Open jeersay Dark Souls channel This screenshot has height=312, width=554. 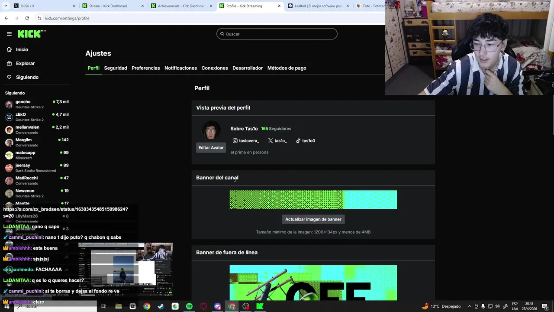(37, 168)
